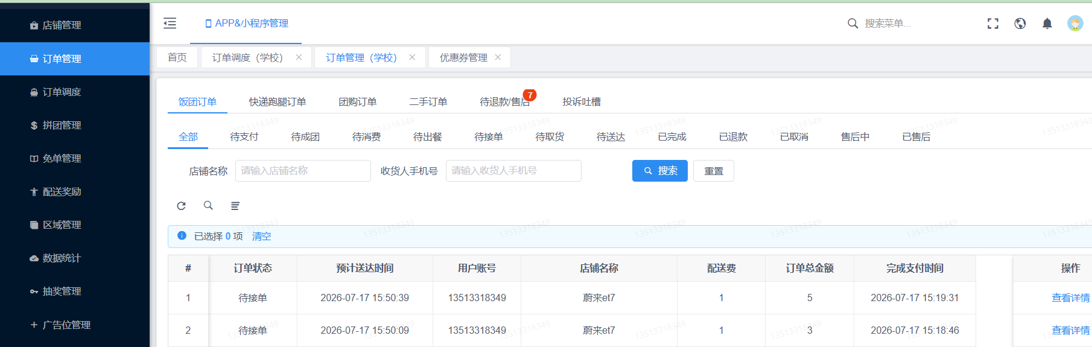Open the column settings list icon

[x=235, y=206]
